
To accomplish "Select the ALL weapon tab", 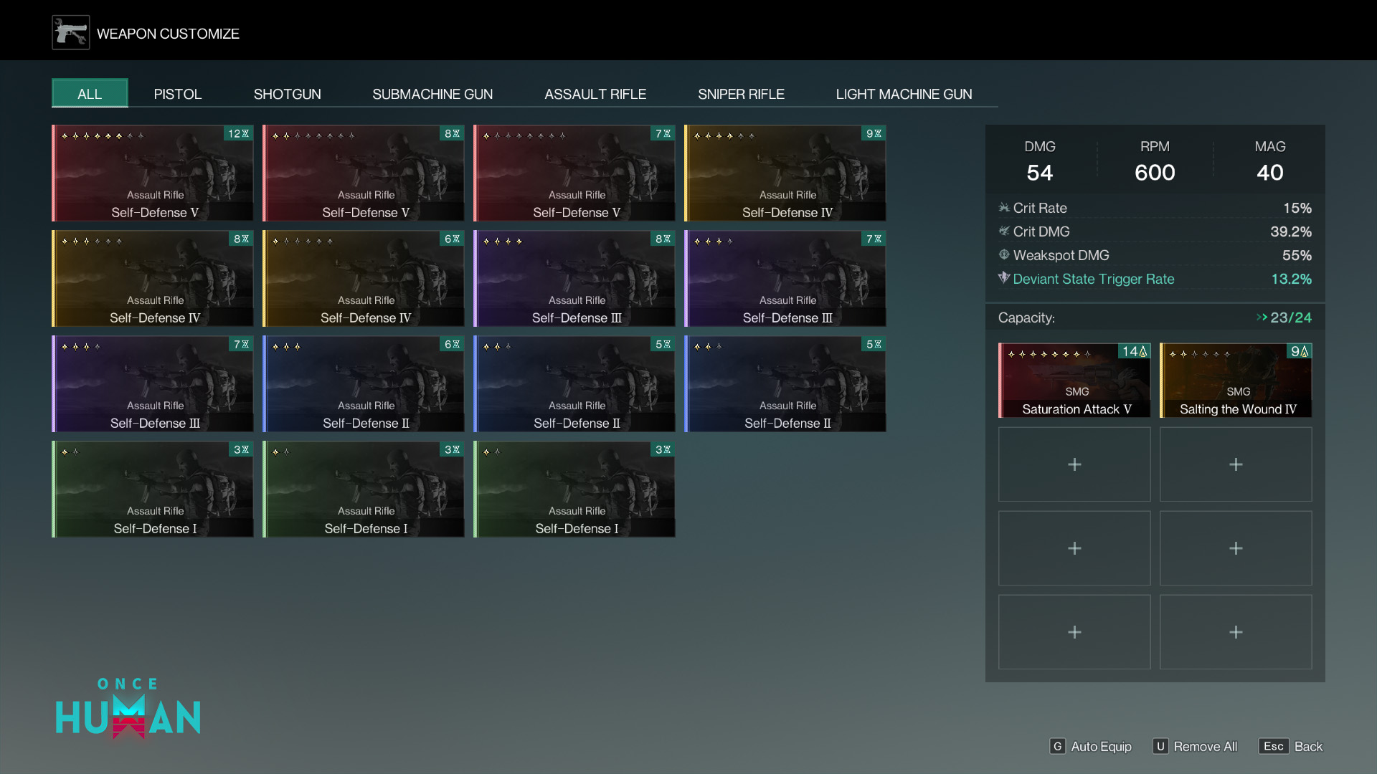I will (x=90, y=94).
